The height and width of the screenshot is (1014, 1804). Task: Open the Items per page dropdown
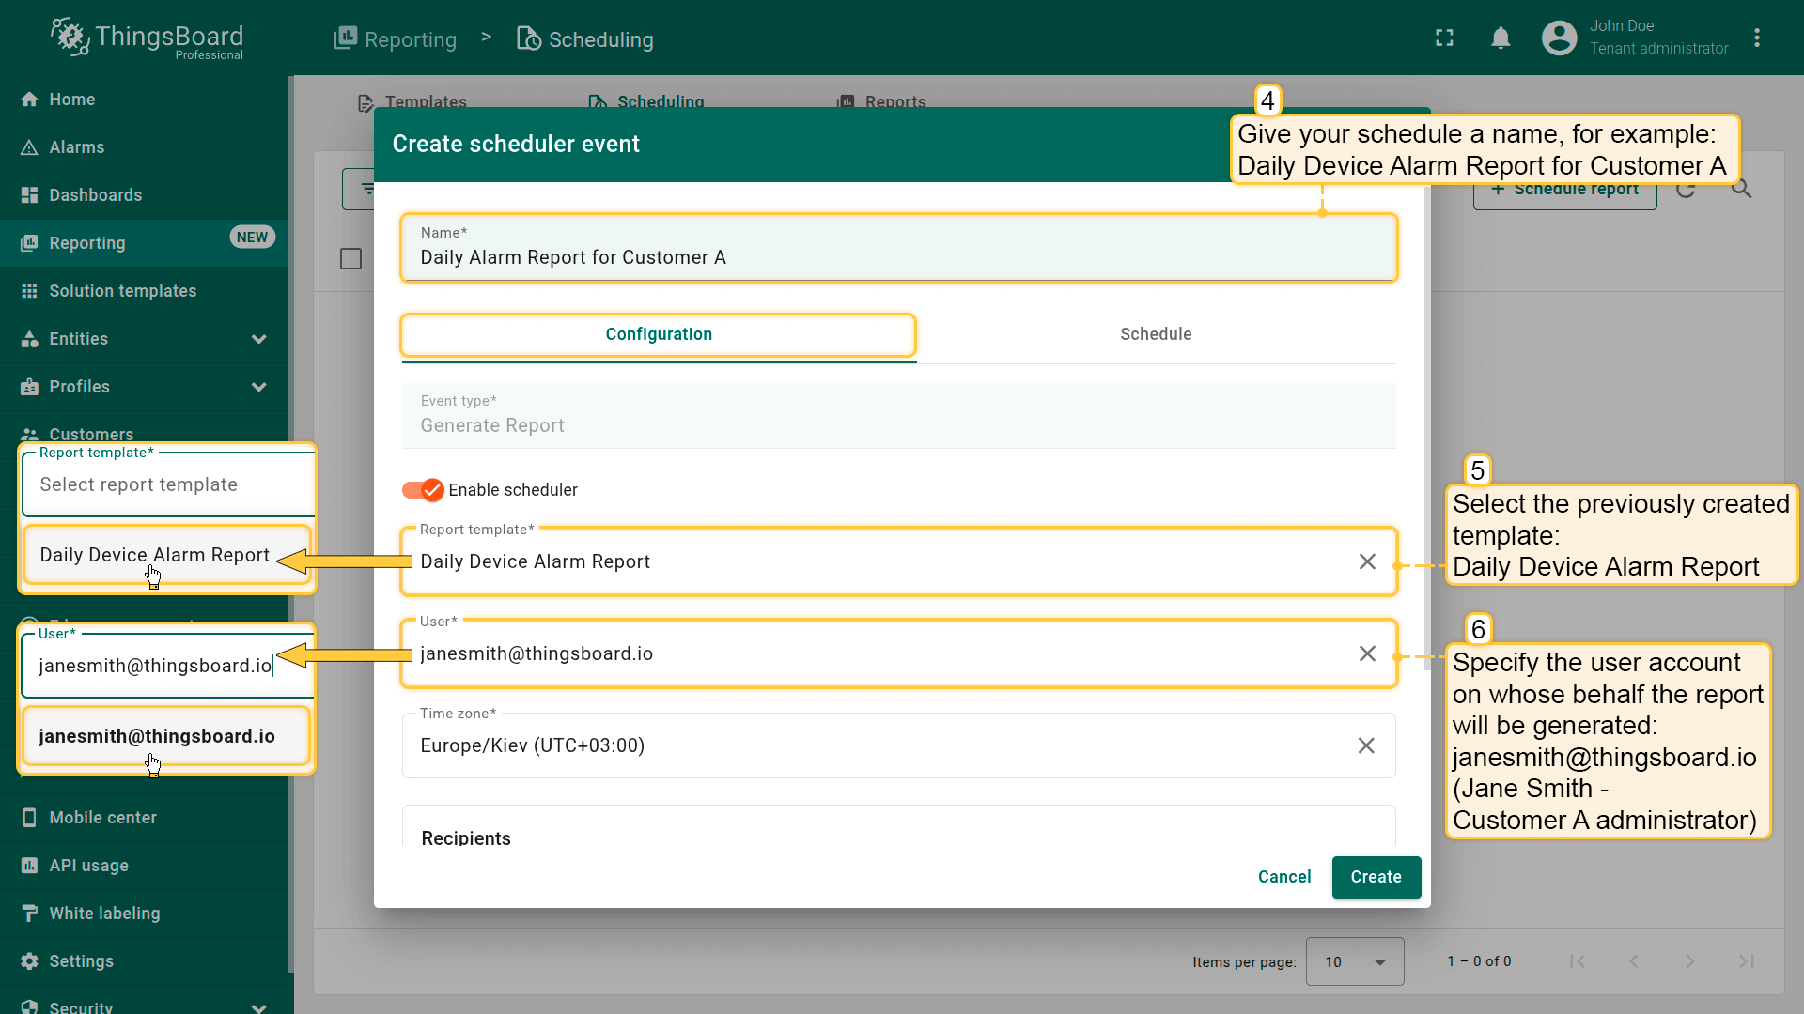click(x=1354, y=961)
